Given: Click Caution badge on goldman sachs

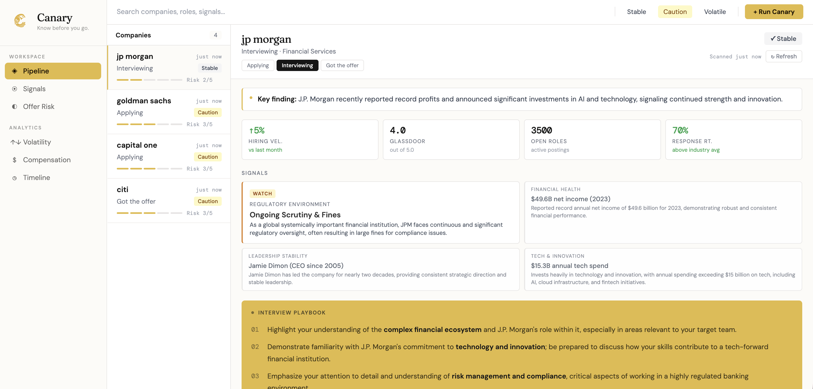Looking at the screenshot, I should pyautogui.click(x=208, y=113).
